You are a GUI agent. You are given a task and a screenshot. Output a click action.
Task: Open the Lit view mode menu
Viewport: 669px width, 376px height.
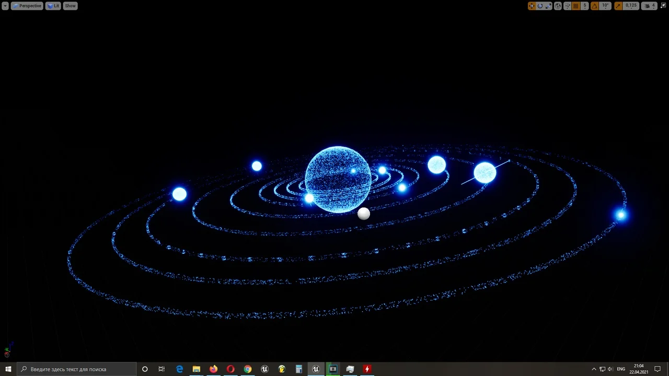click(53, 6)
